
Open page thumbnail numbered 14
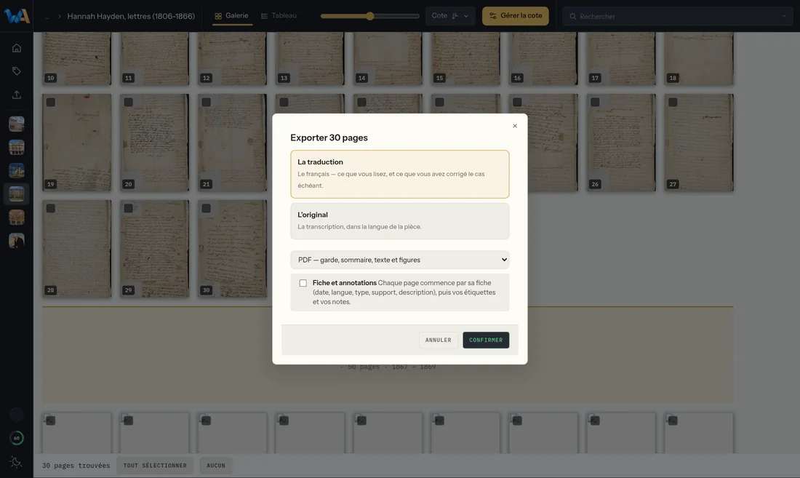click(388, 58)
